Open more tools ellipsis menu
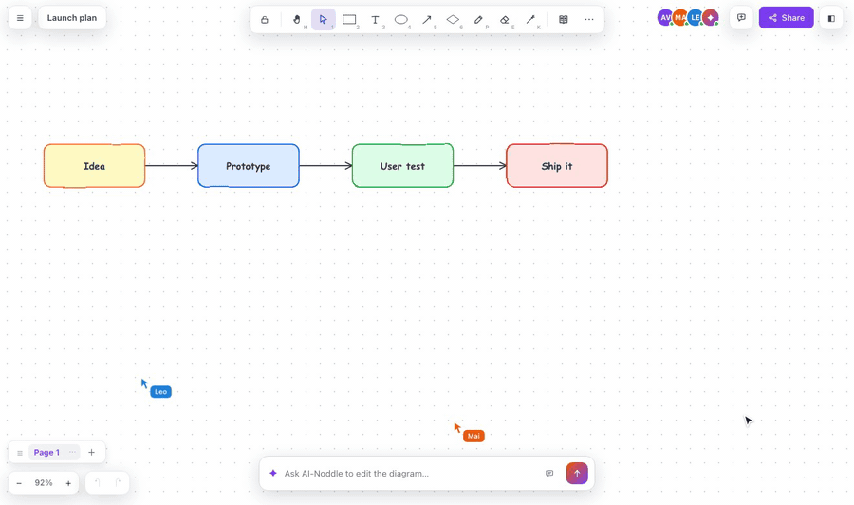This screenshot has height=505, width=854. point(589,20)
